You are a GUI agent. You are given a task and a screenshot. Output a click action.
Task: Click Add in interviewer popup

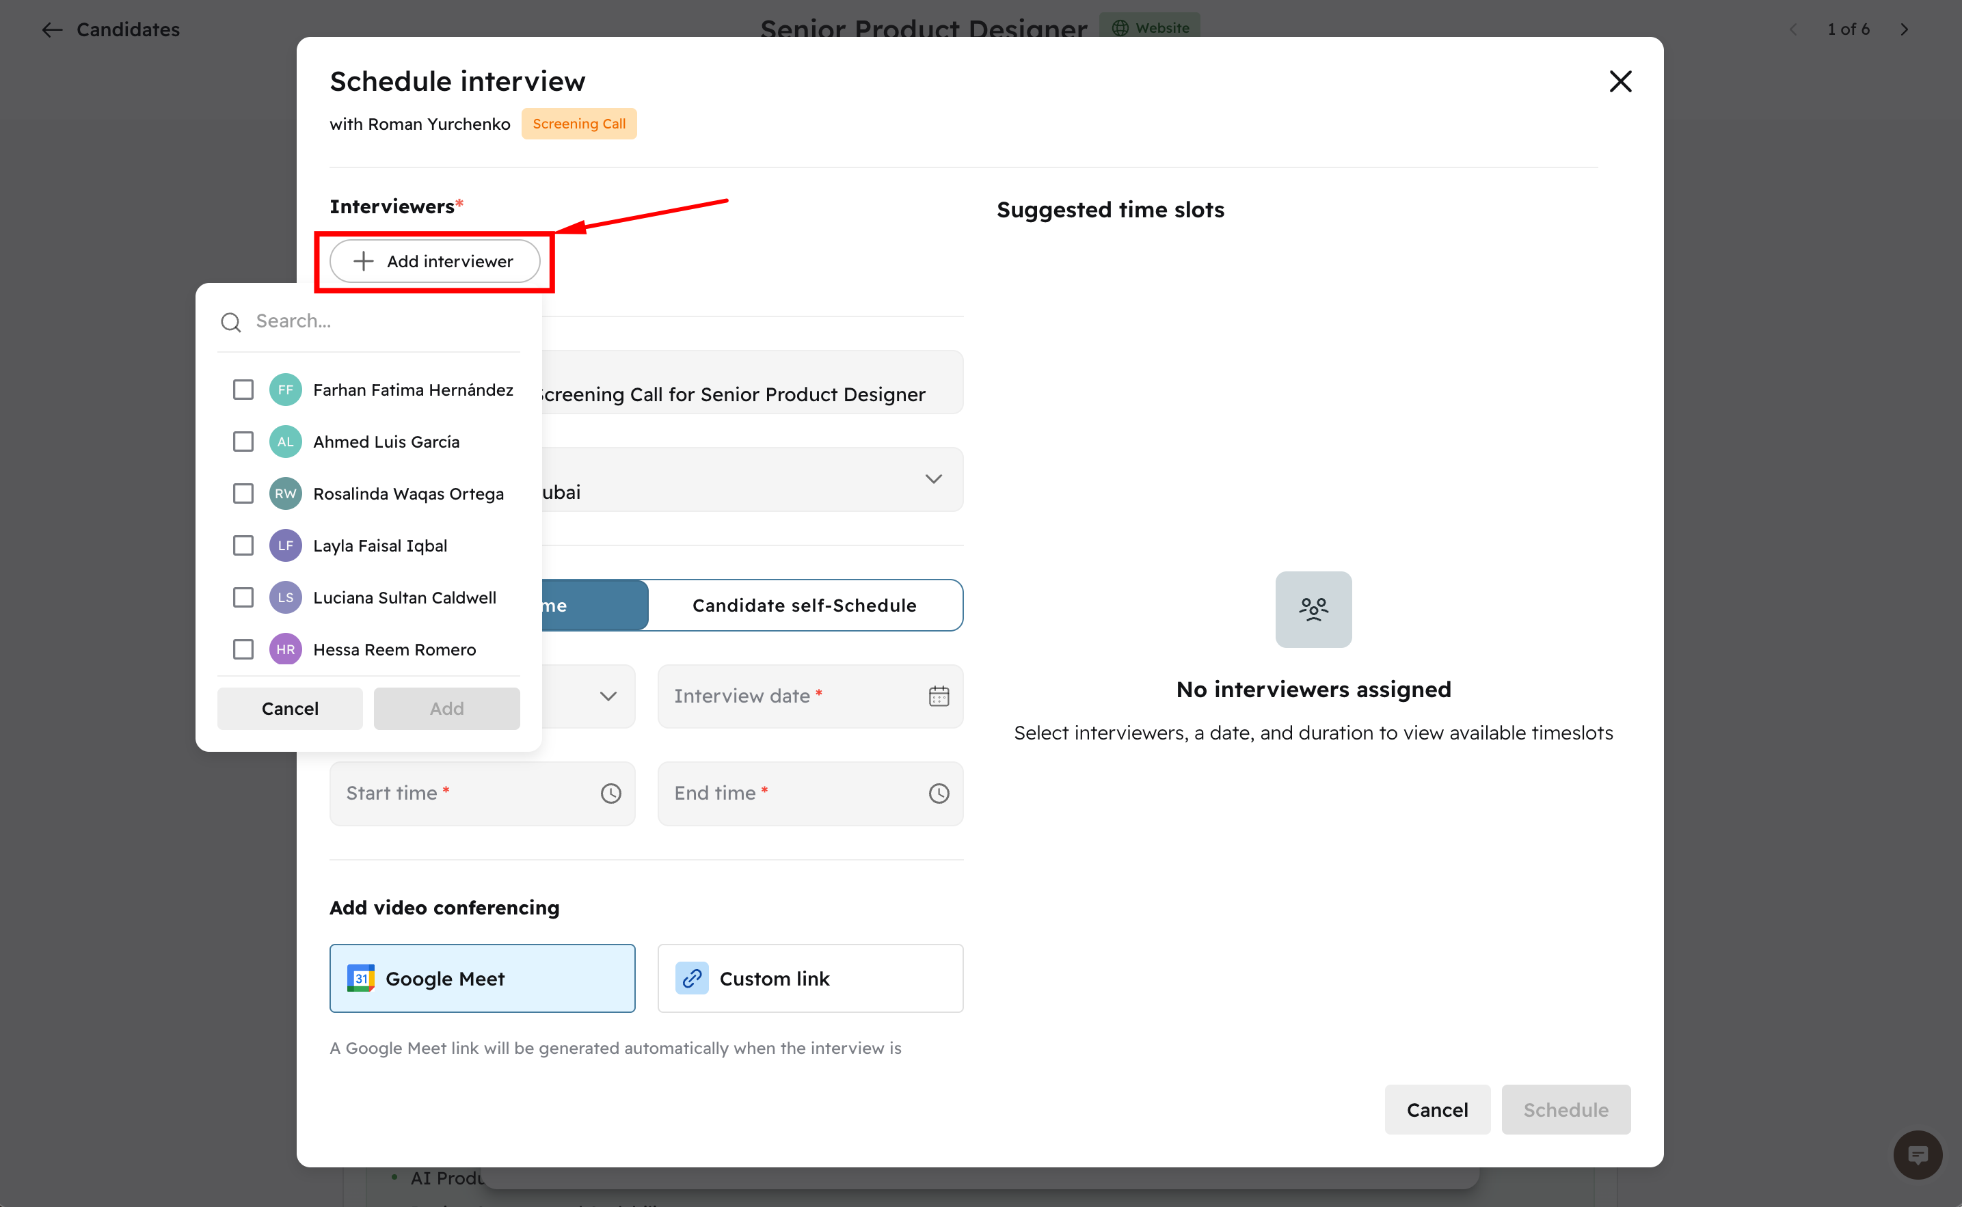click(x=447, y=708)
